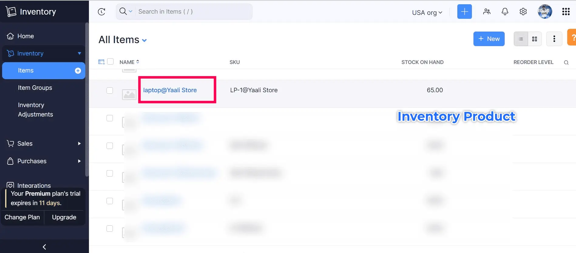
Task: Open the laptop@Yaali Store item link
Action: point(170,90)
